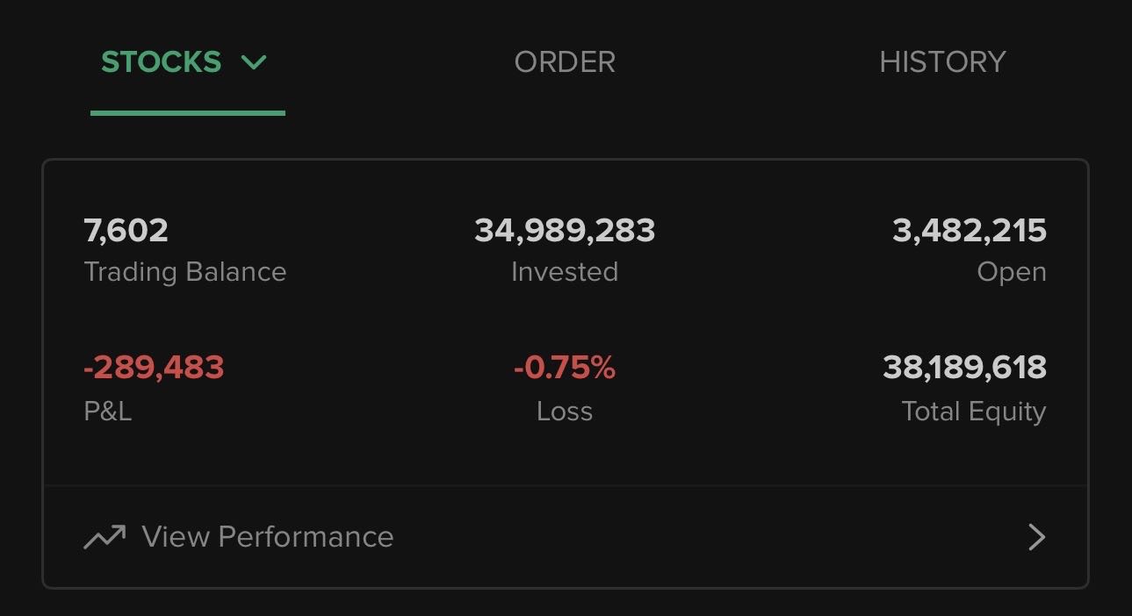The height and width of the screenshot is (616, 1132).
Task: Click the trending-up performance chart icon
Action: coord(105,537)
